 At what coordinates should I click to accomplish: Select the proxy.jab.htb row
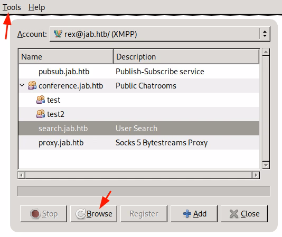pos(139,143)
